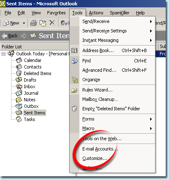The image size is (169, 180).
Task: Click the Organize menu icon
Action: (x=75, y=80)
